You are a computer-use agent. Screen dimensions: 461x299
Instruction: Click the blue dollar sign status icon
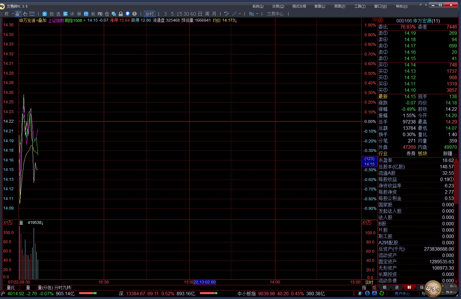coord(367,294)
